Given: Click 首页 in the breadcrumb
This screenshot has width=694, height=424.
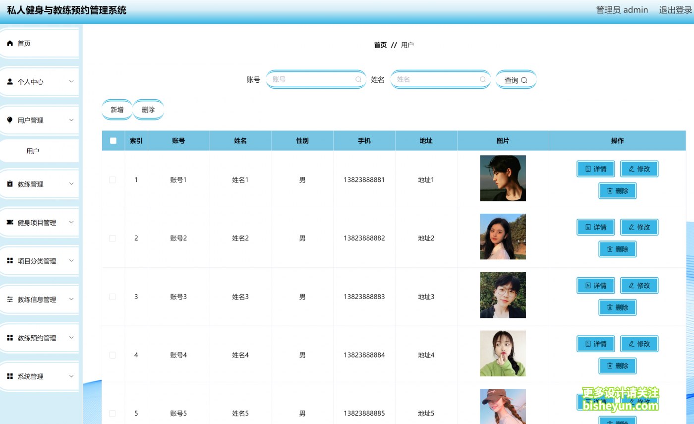Looking at the screenshot, I should [x=380, y=45].
